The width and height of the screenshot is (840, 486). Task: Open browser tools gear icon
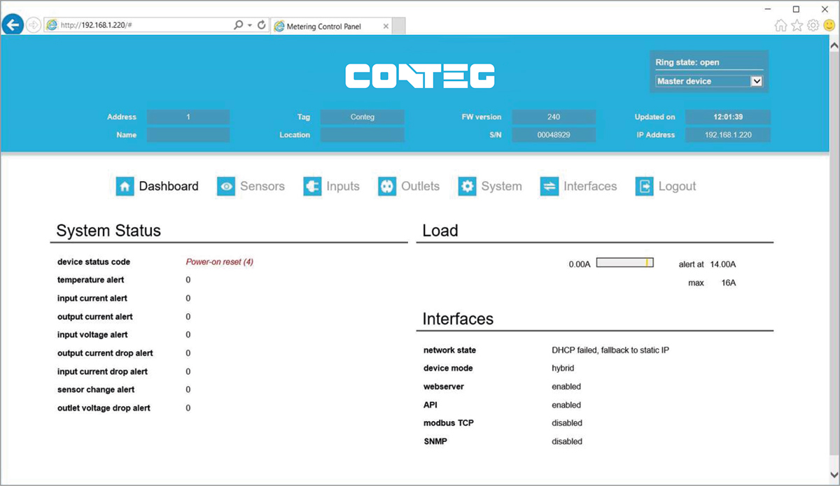pos(813,25)
